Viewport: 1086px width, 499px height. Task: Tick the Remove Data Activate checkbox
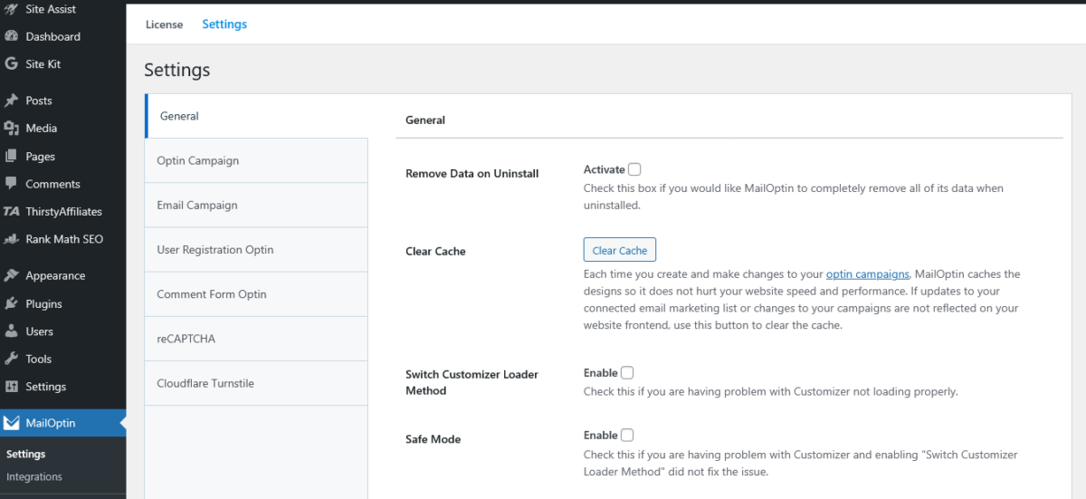(634, 169)
